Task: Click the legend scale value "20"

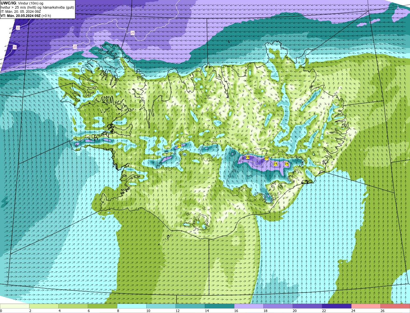Action: tap(295, 311)
